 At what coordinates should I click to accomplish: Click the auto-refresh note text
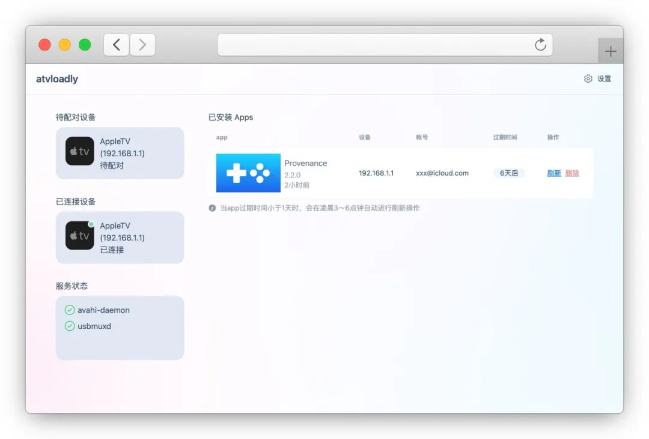(320, 208)
